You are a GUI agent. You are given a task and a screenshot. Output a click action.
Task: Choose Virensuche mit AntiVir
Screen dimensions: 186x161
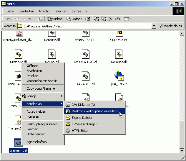tap(43, 81)
